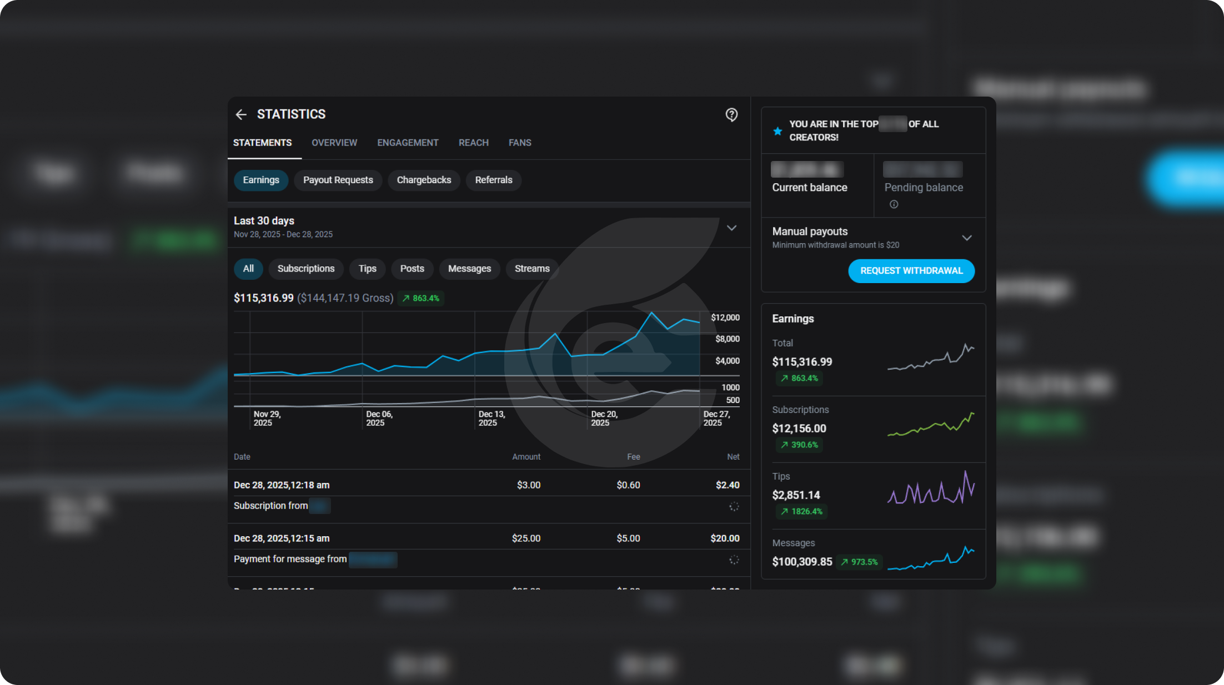This screenshot has width=1224, height=685.
Task: Filter earnings by Tips chip
Action: point(367,269)
